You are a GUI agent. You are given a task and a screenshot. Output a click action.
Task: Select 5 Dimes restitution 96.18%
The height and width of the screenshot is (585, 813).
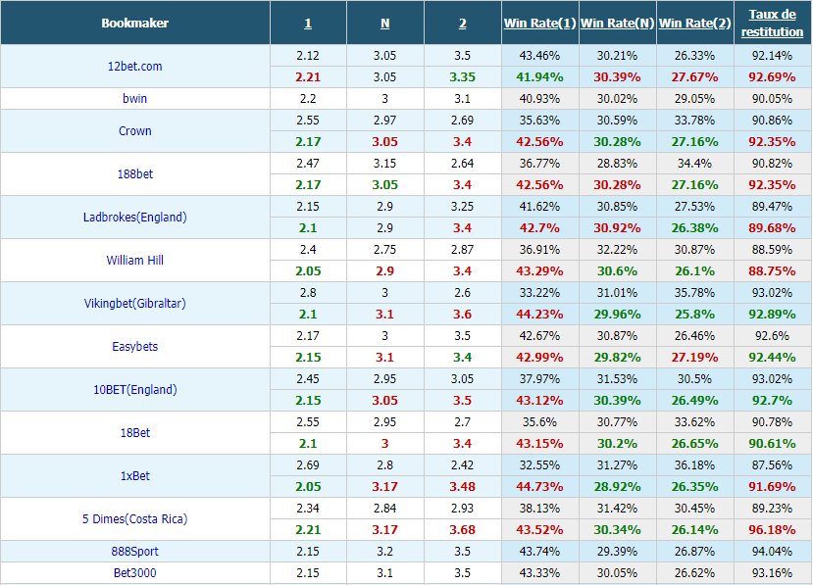[x=772, y=529]
